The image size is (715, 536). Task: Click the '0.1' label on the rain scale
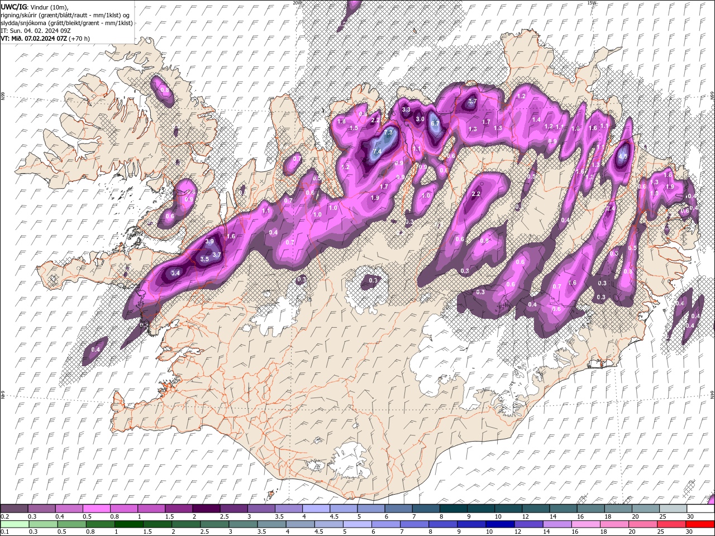pyautogui.click(x=4, y=532)
